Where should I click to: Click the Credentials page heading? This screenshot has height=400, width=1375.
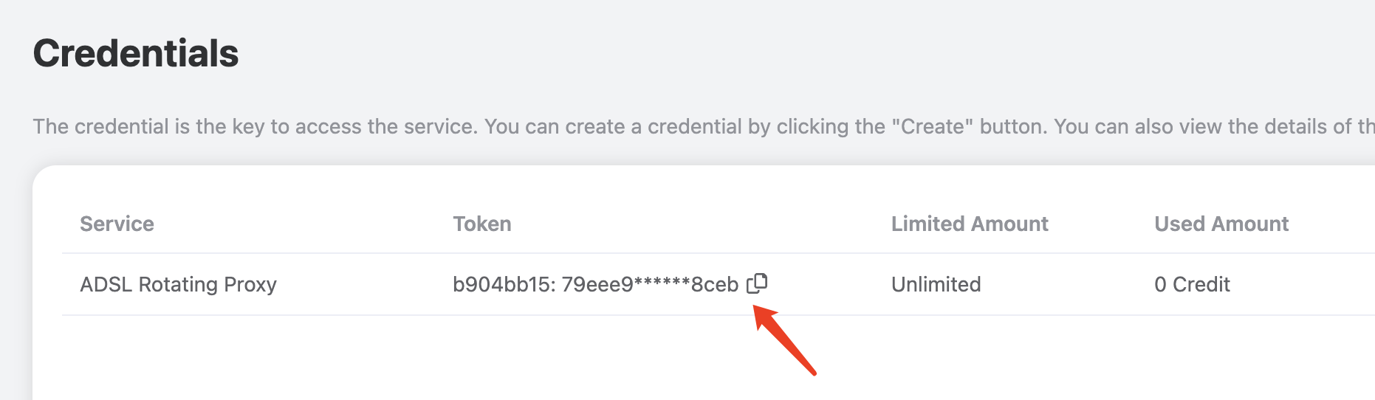136,53
